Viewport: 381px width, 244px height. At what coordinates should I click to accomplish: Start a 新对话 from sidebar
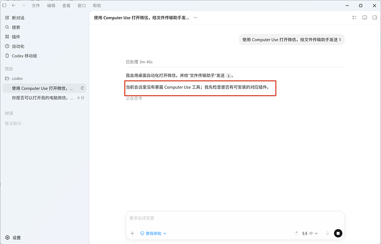45,18
